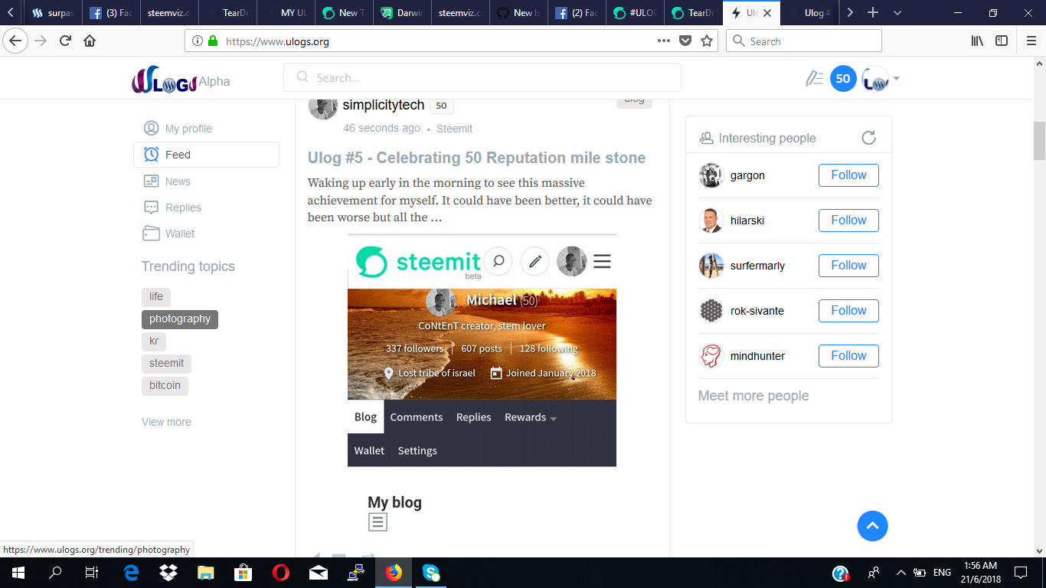The width and height of the screenshot is (1046, 588).
Task: Open the Windows action center icon
Action: (1021, 573)
